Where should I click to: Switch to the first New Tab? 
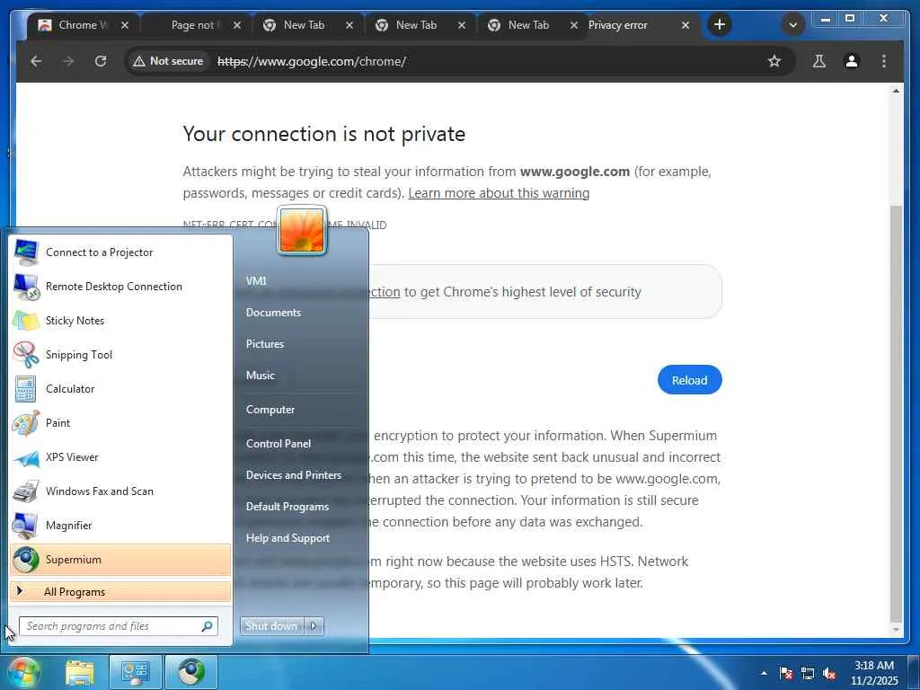(x=304, y=25)
